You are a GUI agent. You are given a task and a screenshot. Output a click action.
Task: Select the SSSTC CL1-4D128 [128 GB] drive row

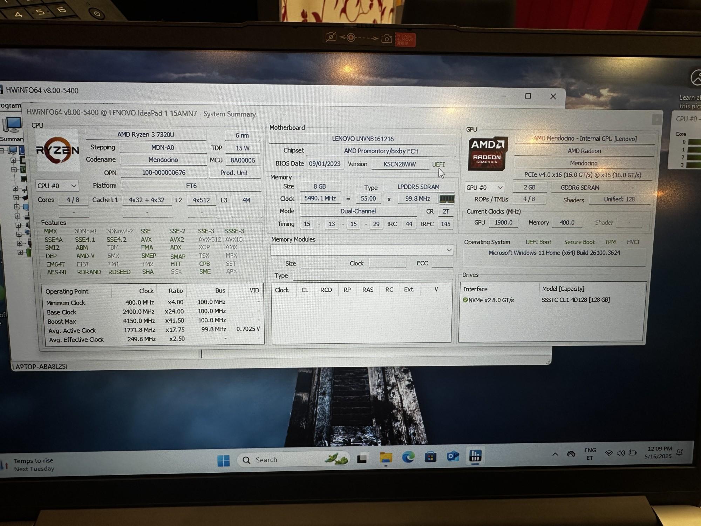552,300
